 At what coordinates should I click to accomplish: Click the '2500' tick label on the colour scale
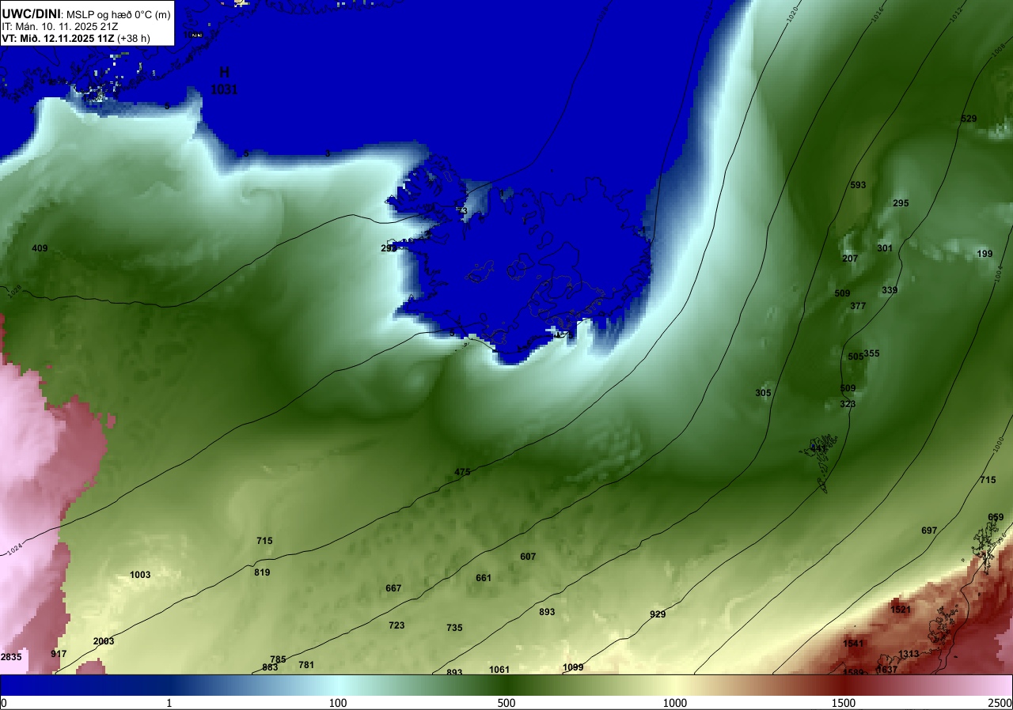pyautogui.click(x=1000, y=703)
